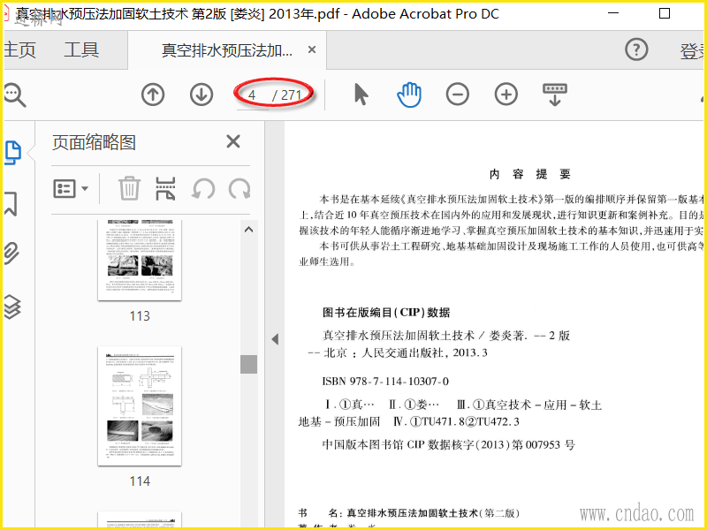Viewport: 707px width, 530px height.
Task: Click the 内容提要 heading text
Action: (x=530, y=174)
